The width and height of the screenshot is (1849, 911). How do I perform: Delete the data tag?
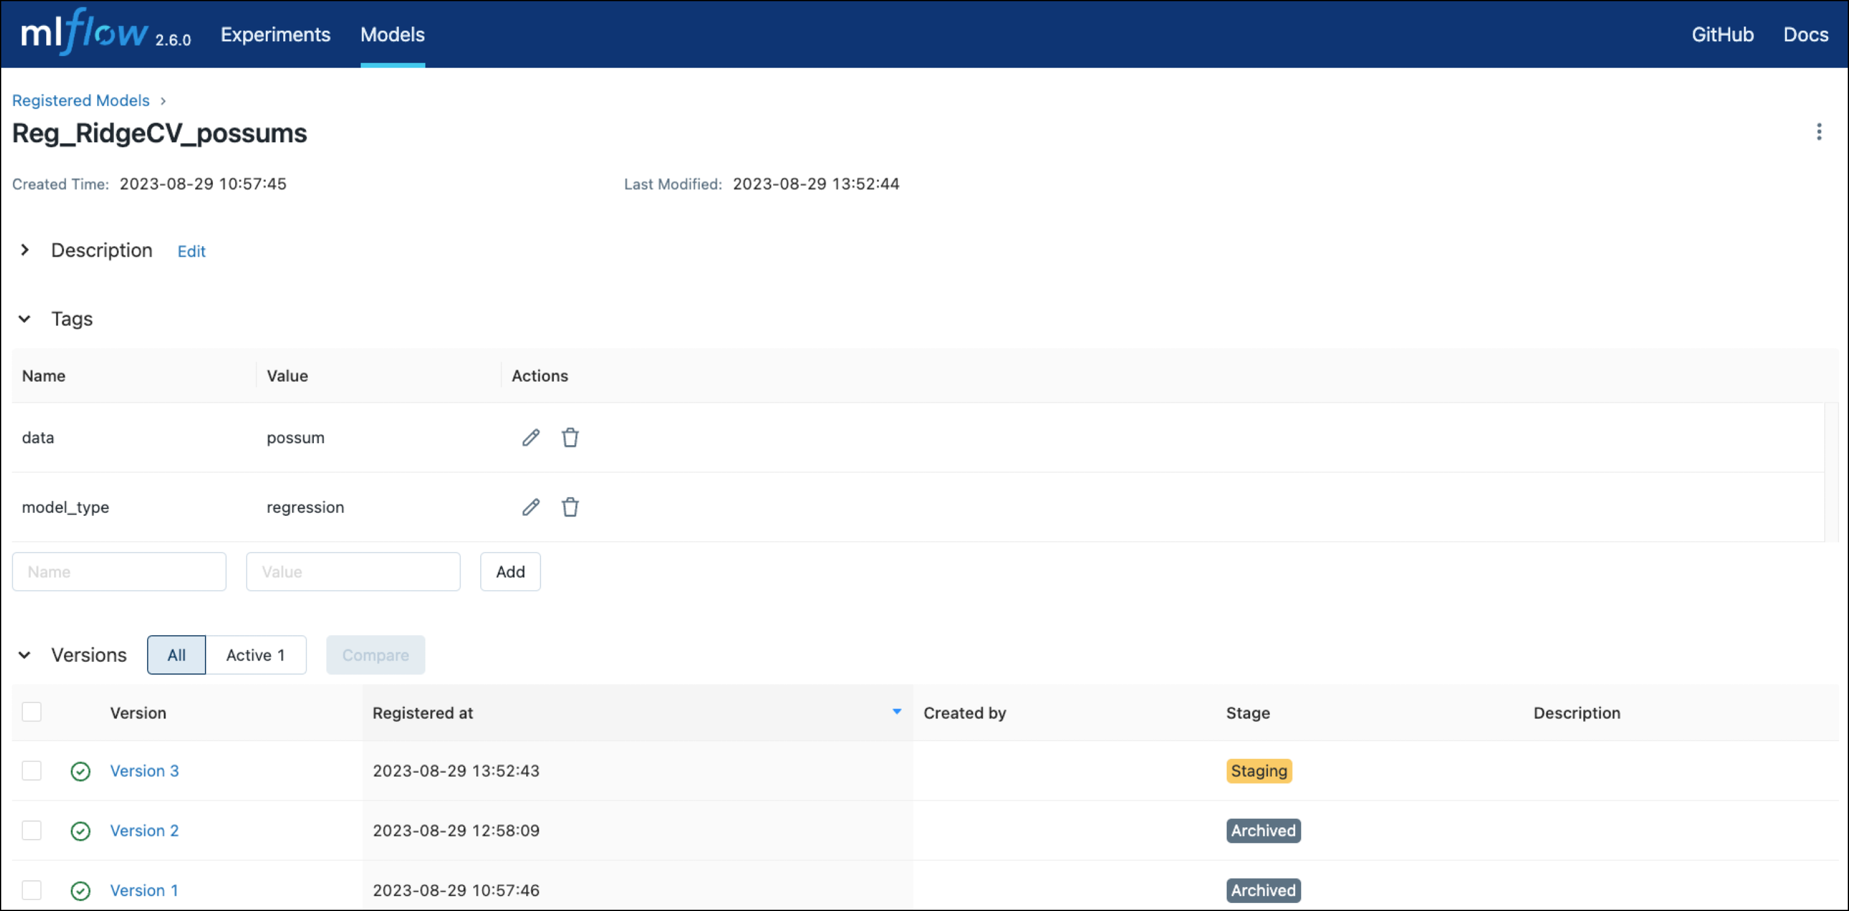point(571,437)
